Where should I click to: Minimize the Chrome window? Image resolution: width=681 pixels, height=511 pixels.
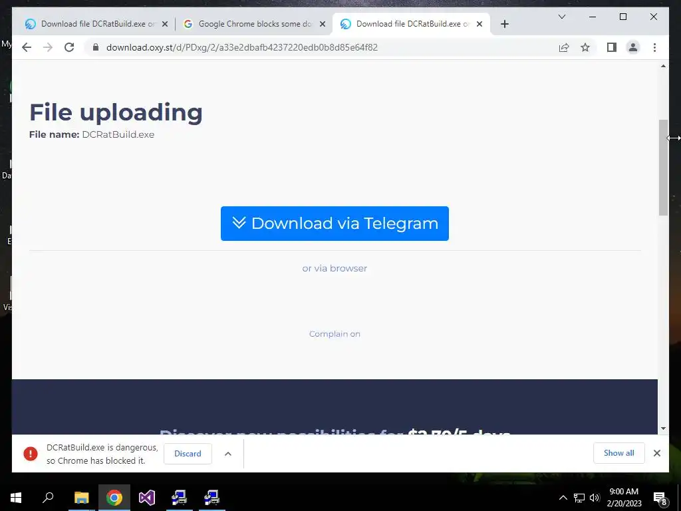click(592, 17)
